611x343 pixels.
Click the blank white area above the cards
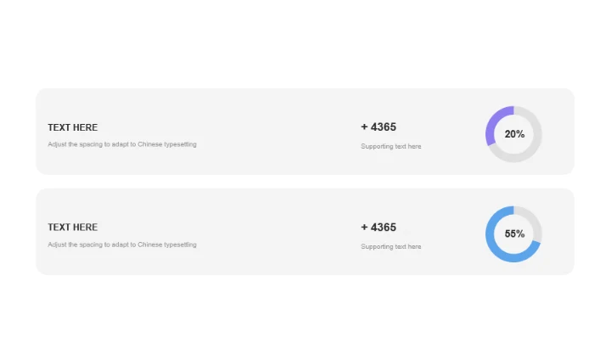pyautogui.click(x=305, y=42)
